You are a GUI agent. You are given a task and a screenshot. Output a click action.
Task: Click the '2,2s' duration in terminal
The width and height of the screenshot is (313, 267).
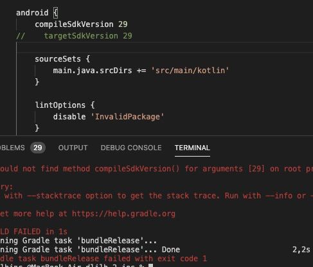[x=301, y=250]
